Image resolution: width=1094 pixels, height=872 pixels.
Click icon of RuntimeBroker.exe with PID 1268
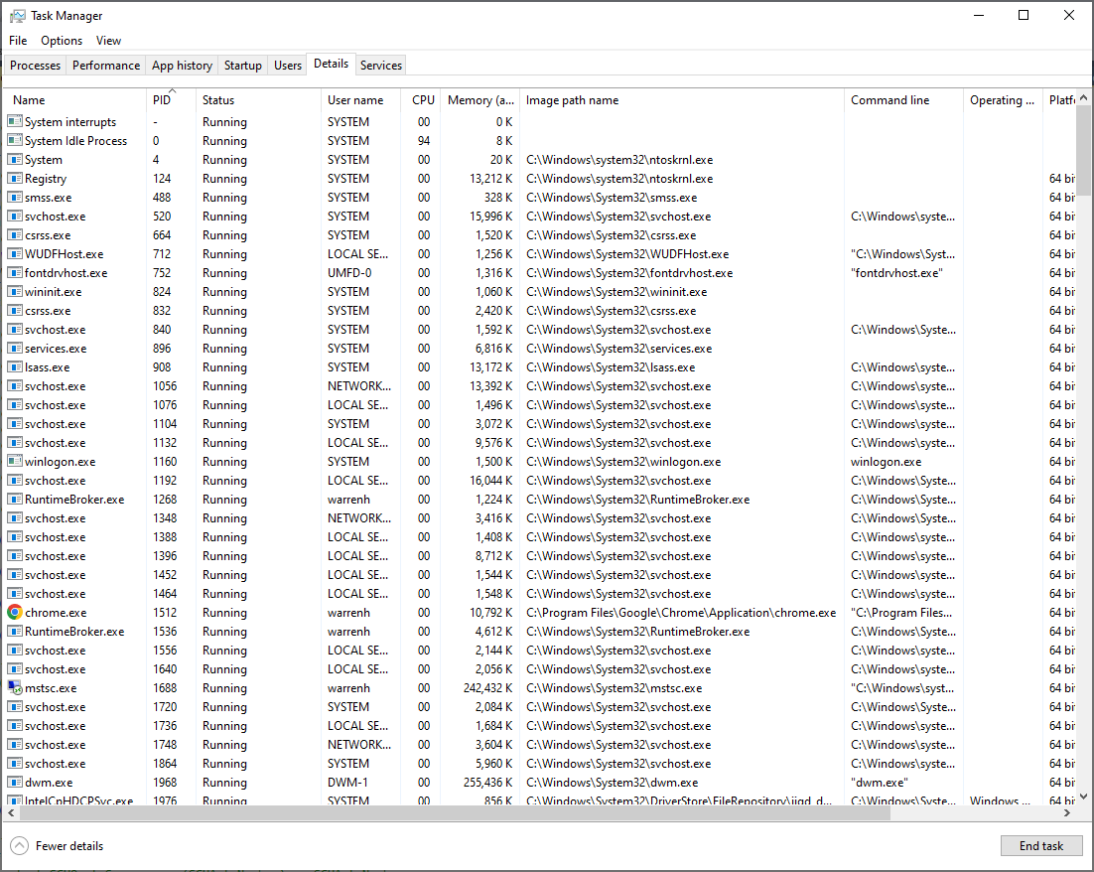point(15,499)
